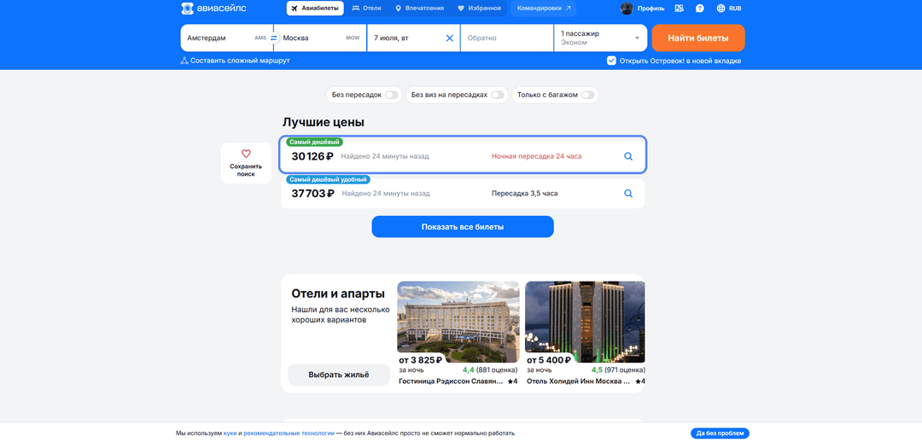Enable Без виз на пересадках switch
The image size is (922, 442).
(498, 95)
